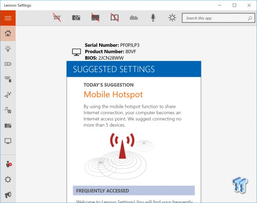Toggle the microphone quick setting
This screenshot has height=203, width=257.
tap(153, 17)
